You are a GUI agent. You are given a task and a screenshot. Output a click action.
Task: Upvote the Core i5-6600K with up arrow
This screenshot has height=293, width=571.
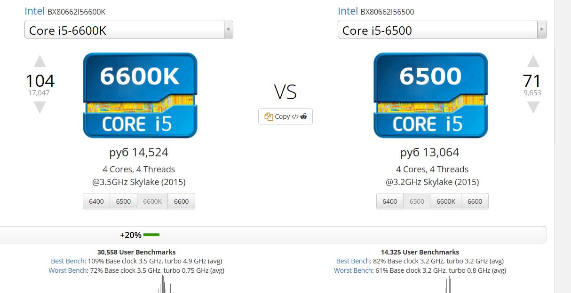pyautogui.click(x=40, y=62)
